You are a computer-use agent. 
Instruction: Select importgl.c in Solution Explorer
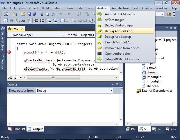pyautogui.click(x=151, y=77)
